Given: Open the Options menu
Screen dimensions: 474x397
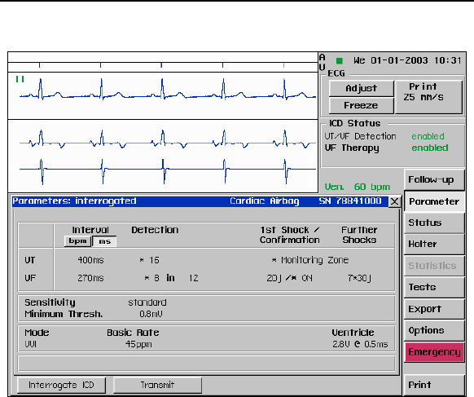Looking at the screenshot, I should [434, 330].
